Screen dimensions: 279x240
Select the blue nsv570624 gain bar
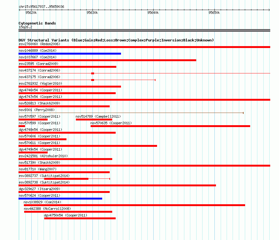point(60,199)
